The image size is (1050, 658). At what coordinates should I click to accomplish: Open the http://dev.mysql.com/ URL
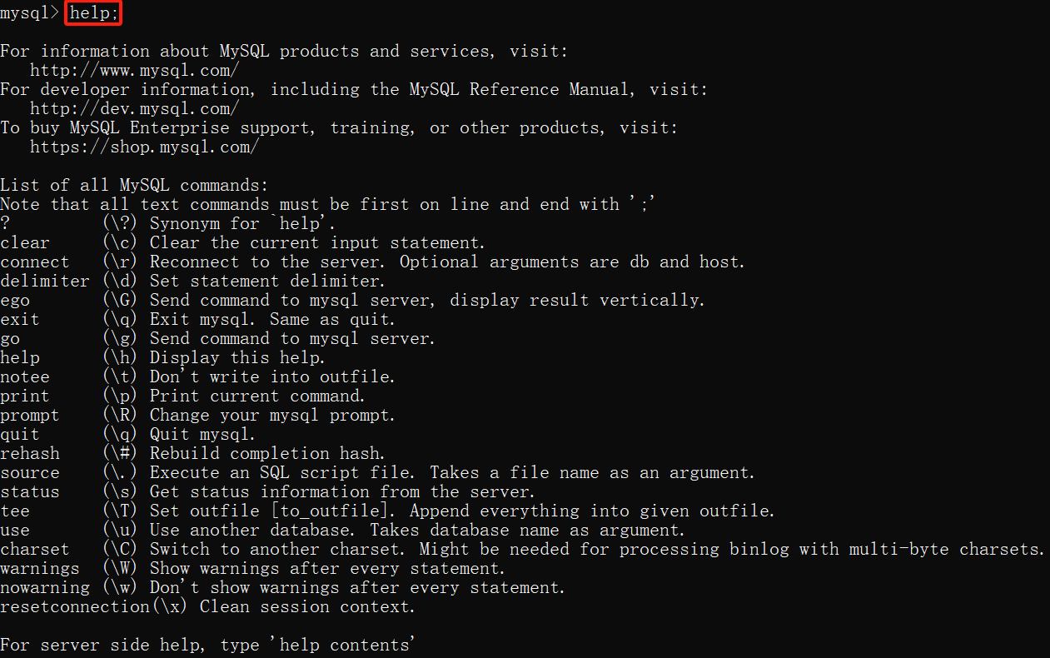pyautogui.click(x=135, y=108)
